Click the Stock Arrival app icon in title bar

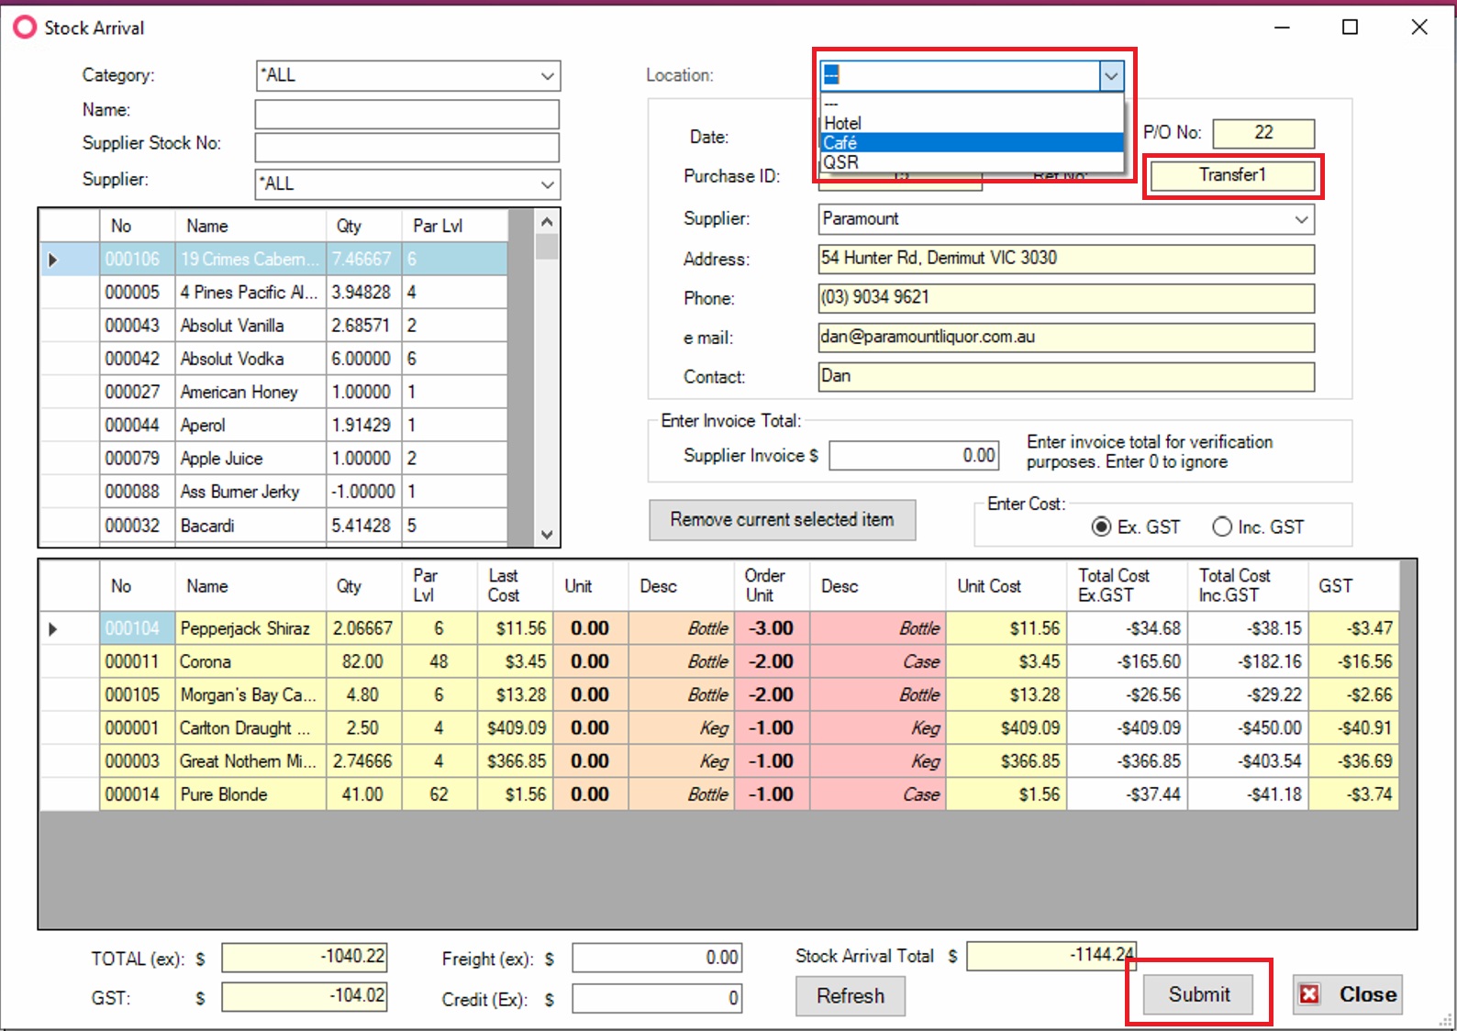pyautogui.click(x=25, y=28)
